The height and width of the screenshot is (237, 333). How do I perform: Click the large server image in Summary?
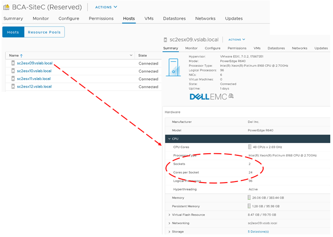(x=173, y=67)
